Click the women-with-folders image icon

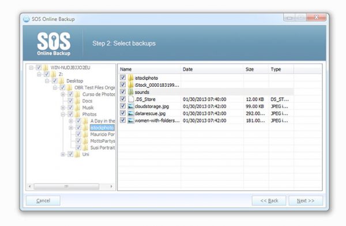[131, 120]
